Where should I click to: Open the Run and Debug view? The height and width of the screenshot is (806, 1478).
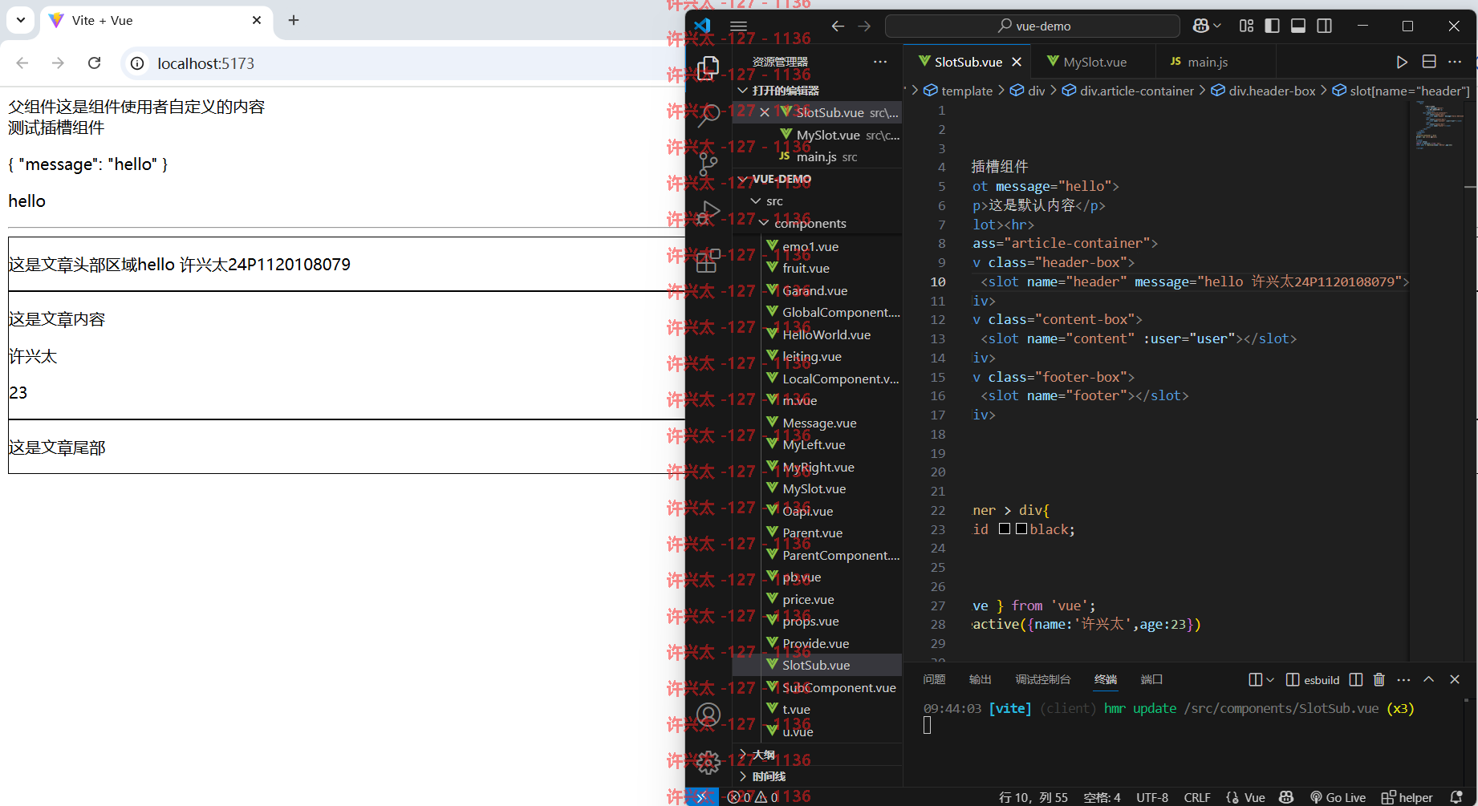click(708, 213)
